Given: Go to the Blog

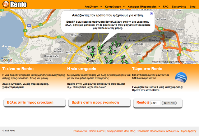Looking at the screenshot, I should click(x=192, y=7).
